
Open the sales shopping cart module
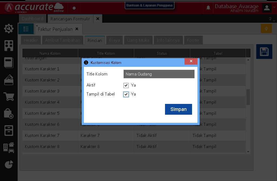[9, 97]
